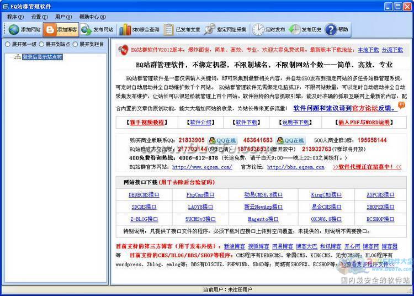Click the 本地下载 link
The image size is (414, 296).
[368, 50]
